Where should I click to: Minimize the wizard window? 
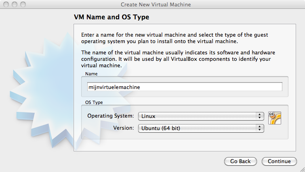[x=15, y=4]
